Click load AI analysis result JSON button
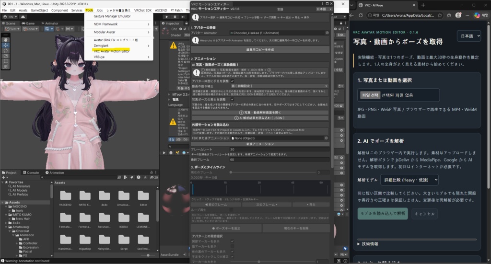 click(260, 118)
